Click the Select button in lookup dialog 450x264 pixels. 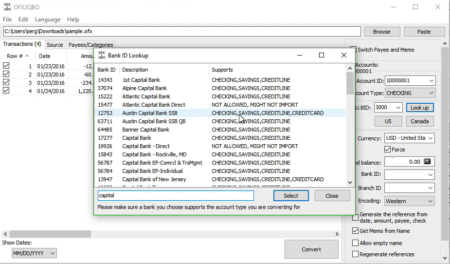point(291,196)
